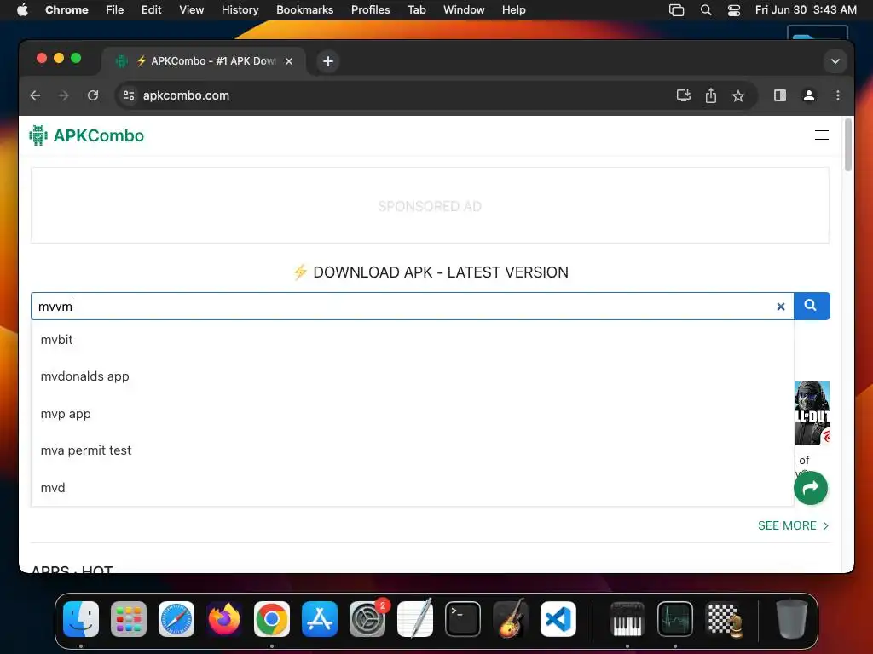The image size is (873, 654).
Task: Click the page vertical scrollbar
Action: (x=848, y=145)
